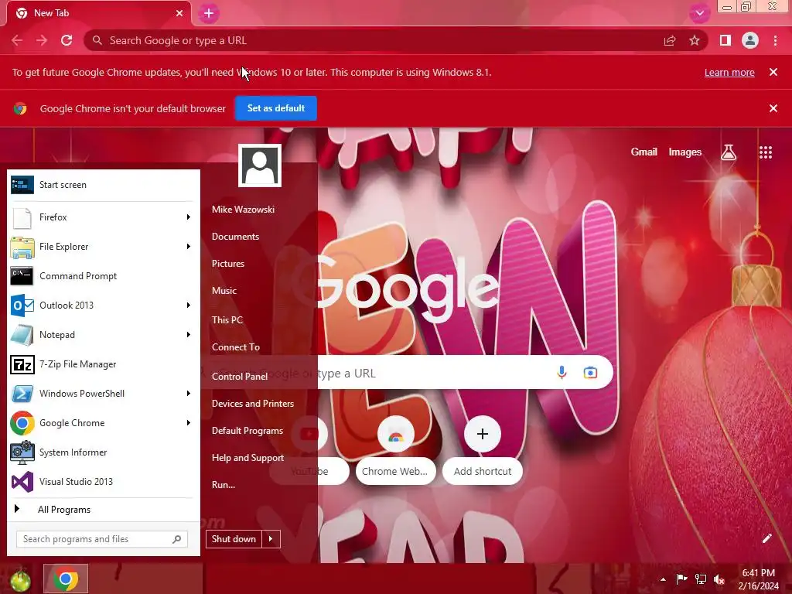Viewport: 792px width, 594px height.
Task: Open shut down options arrow
Action: pyautogui.click(x=271, y=539)
